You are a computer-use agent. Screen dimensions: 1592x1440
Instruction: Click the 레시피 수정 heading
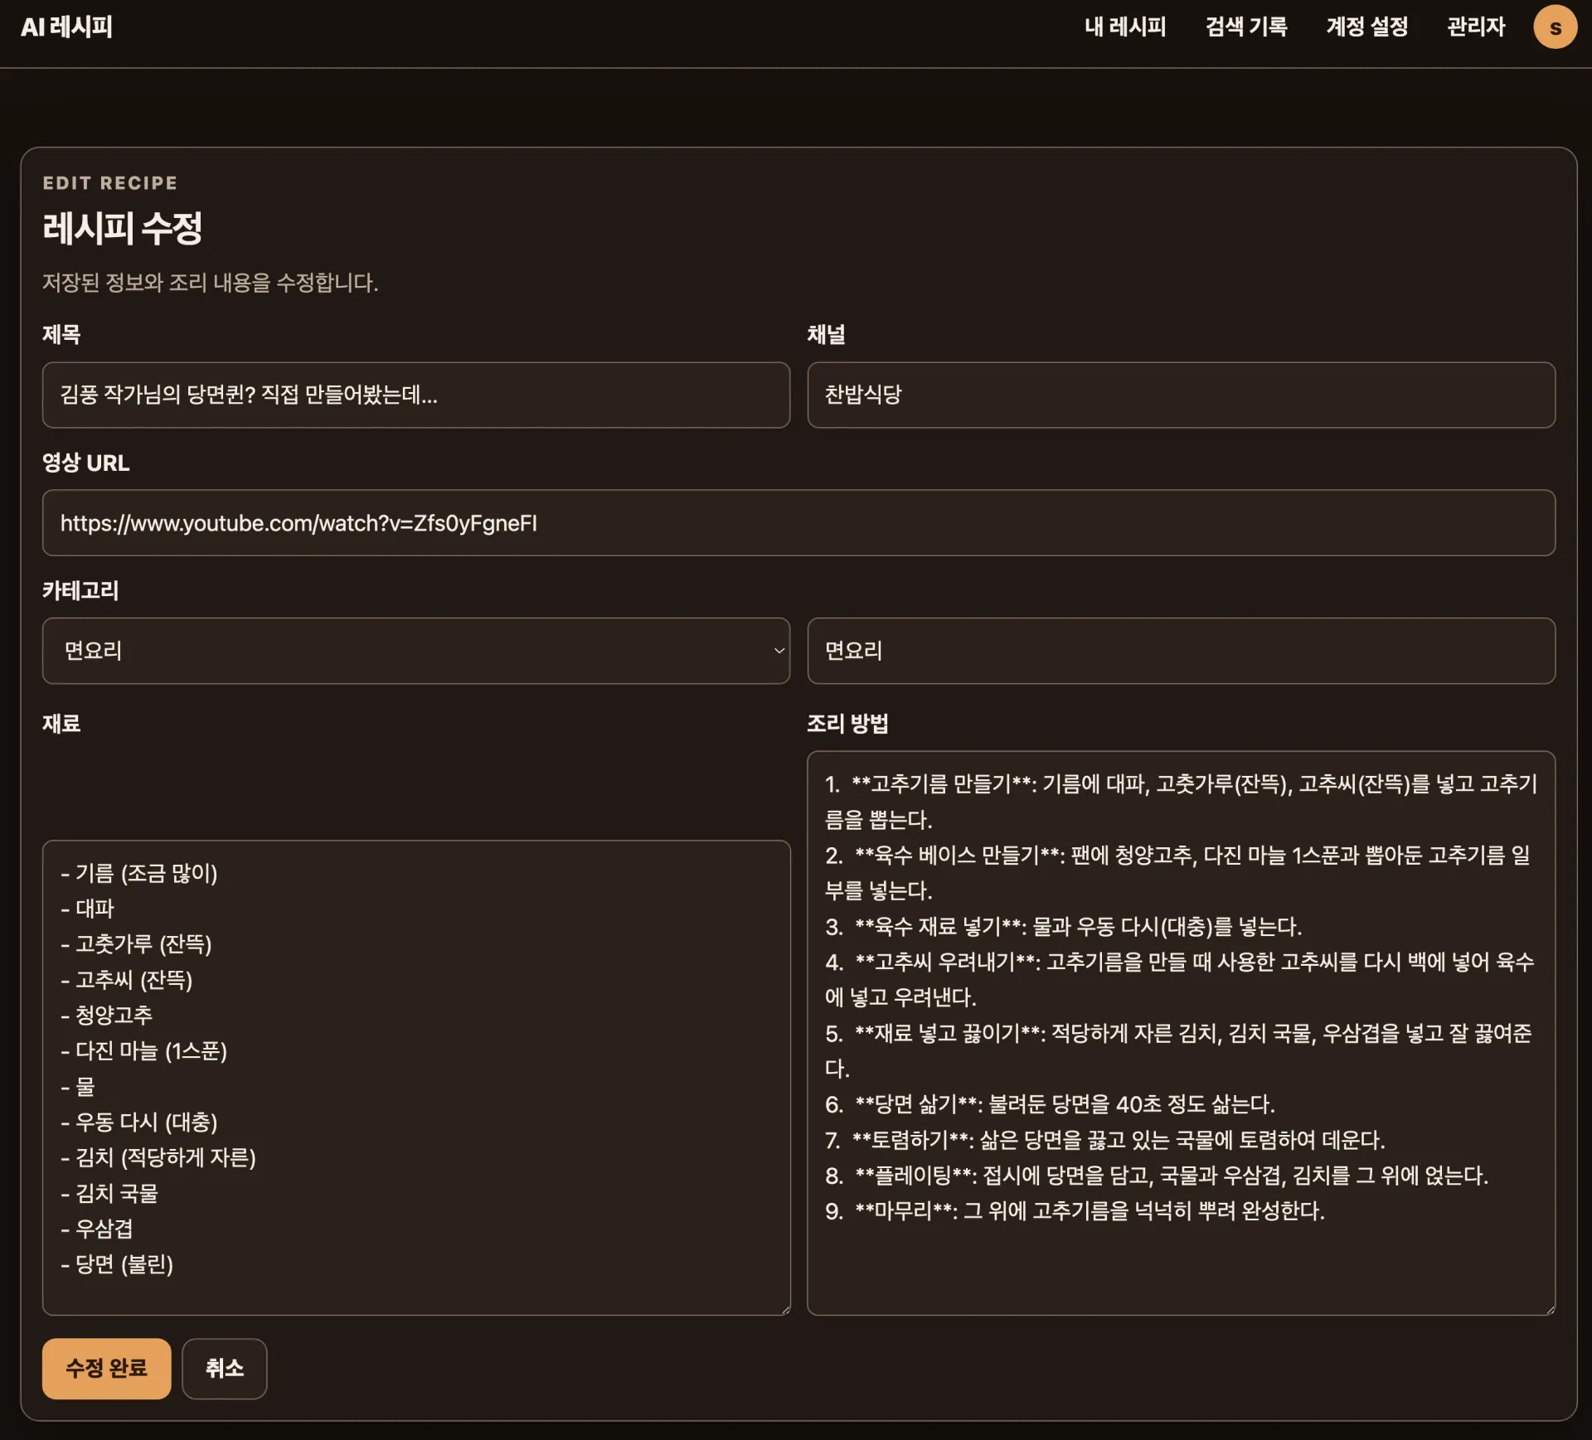click(123, 228)
